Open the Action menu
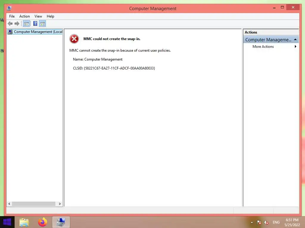305x228 pixels. [24, 16]
